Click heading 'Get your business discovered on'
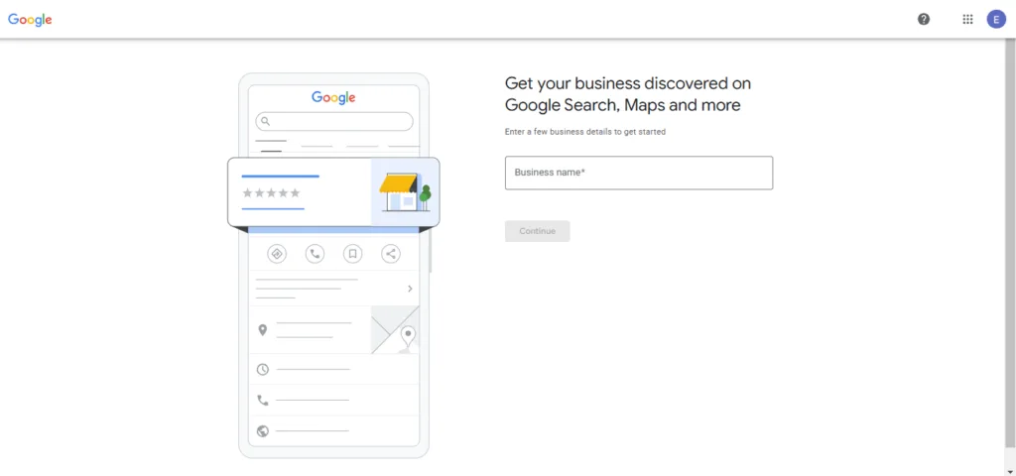Image resolution: width=1016 pixels, height=476 pixels. pyautogui.click(x=628, y=83)
